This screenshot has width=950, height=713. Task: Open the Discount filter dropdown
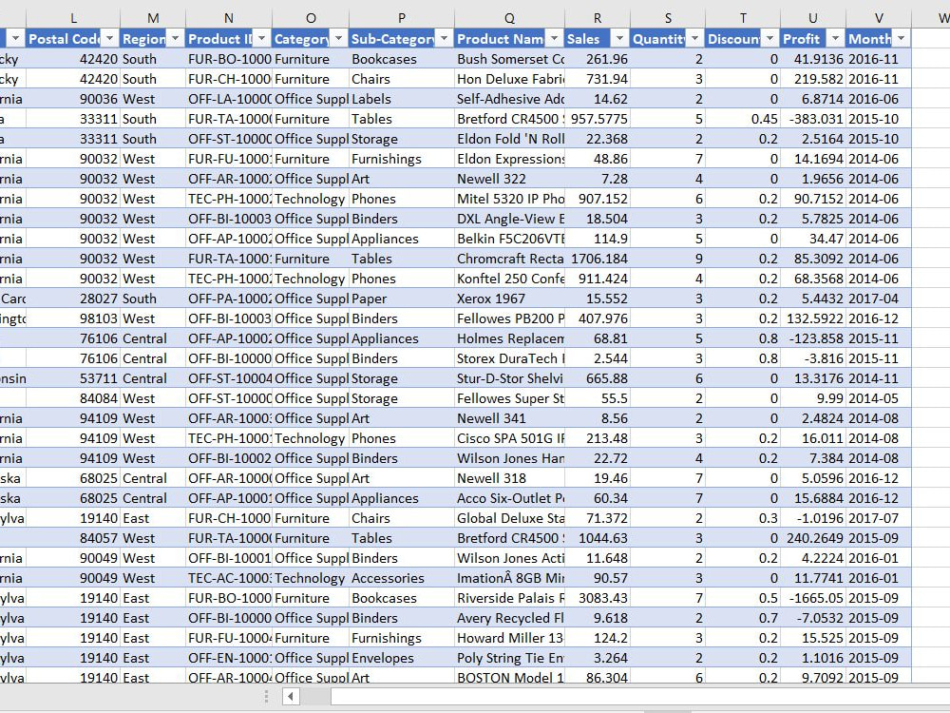click(x=769, y=39)
